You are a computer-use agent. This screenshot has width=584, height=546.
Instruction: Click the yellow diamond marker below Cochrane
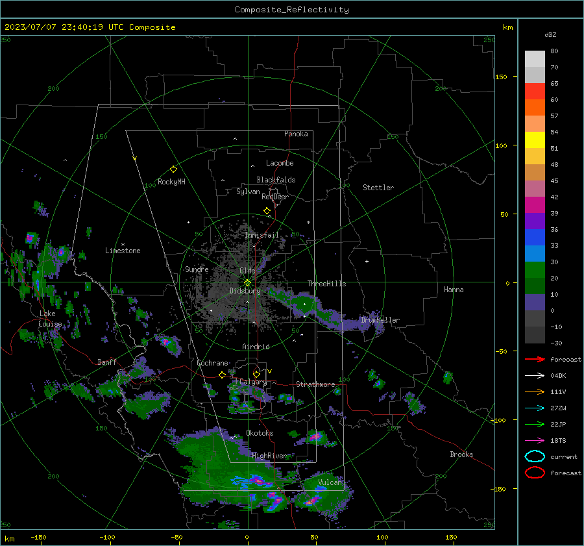pos(222,375)
